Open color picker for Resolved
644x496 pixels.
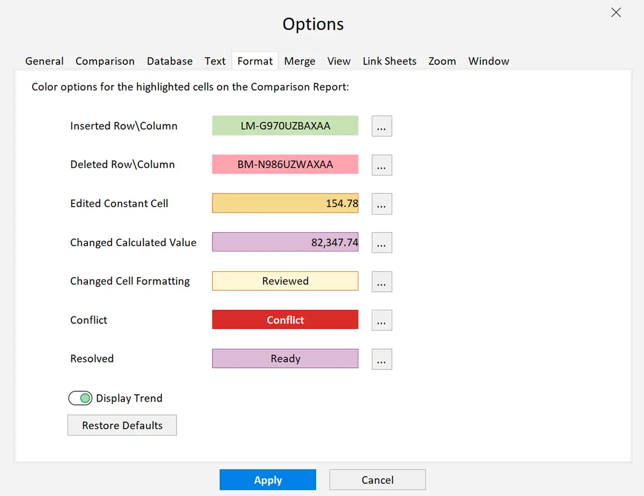382,359
